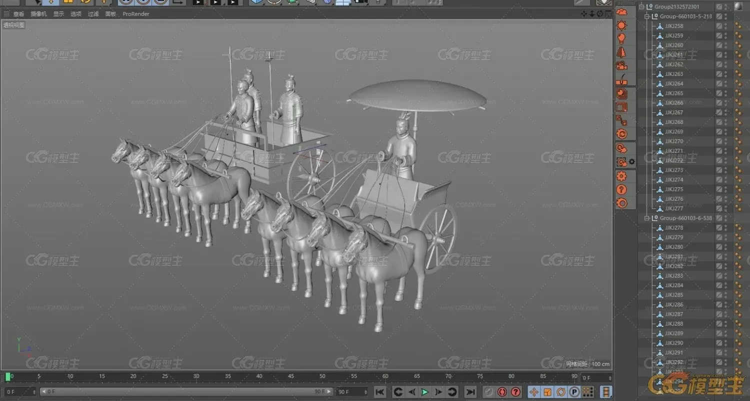Open the 面板 viewport menu

110,14
